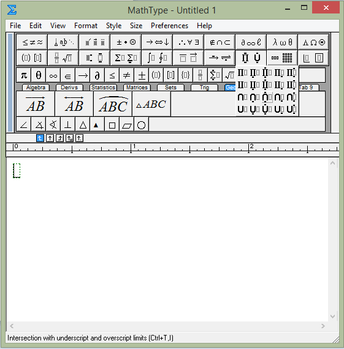Insert product template with no limits
This screenshot has height=349, width=344.
(x=242, y=73)
